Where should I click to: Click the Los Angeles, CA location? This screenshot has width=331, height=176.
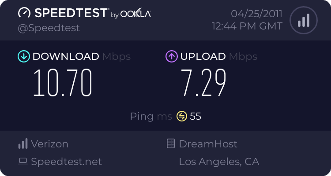coord(219,161)
